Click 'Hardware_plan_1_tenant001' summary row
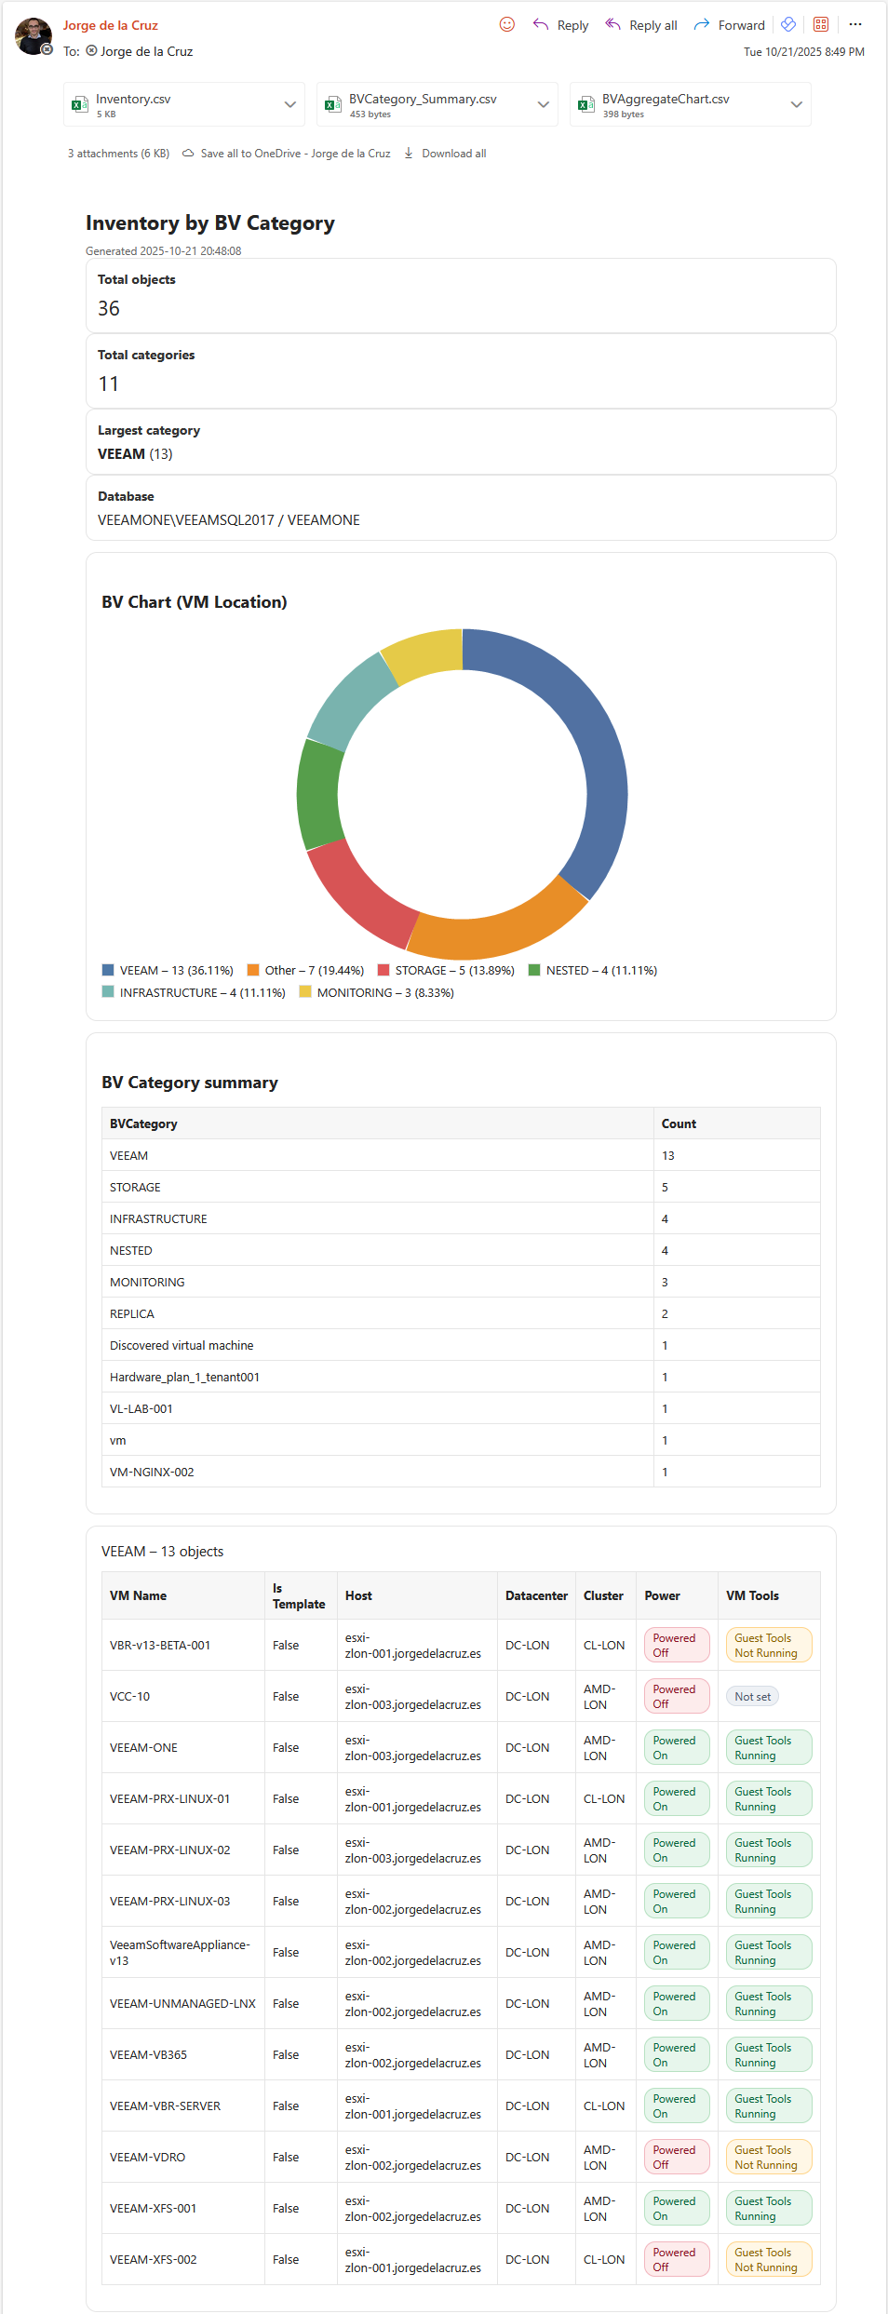 [461, 1377]
